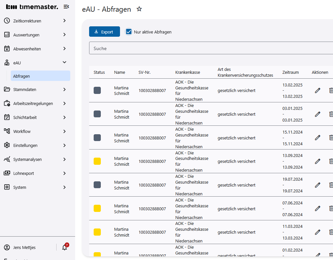Click the Jens Mettjes user profile icon

click(7, 247)
